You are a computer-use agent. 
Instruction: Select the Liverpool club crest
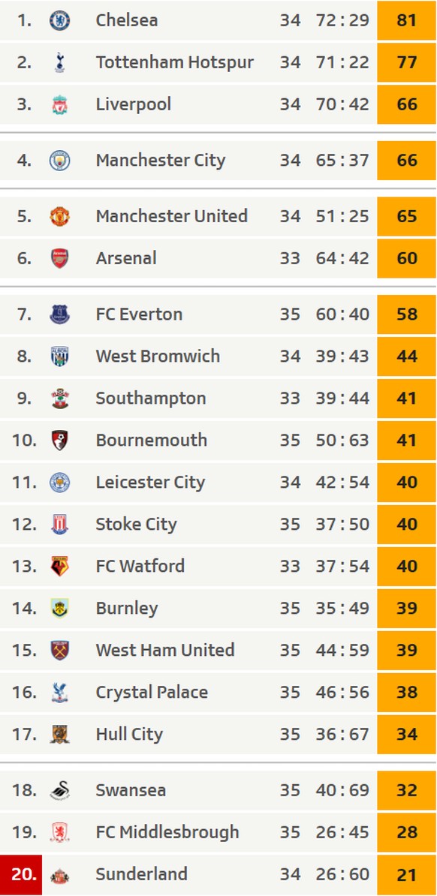coord(59,104)
